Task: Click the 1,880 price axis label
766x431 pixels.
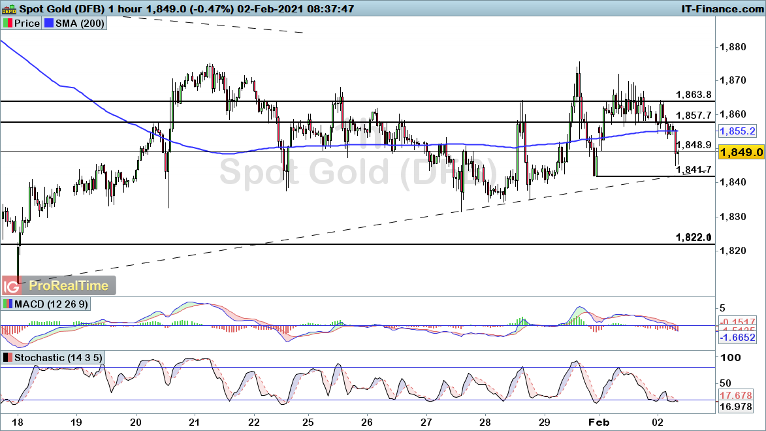Action: (733, 48)
